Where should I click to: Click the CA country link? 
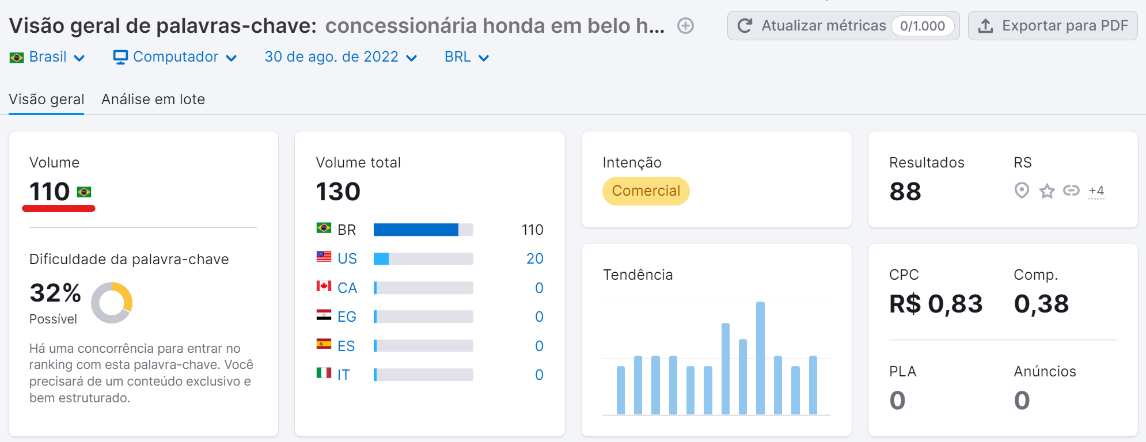click(x=347, y=288)
